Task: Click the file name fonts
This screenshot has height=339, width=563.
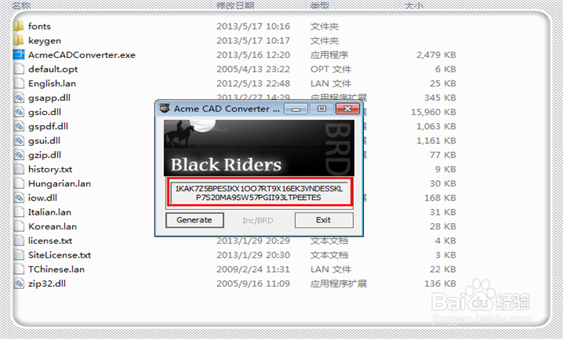Action: pyautogui.click(x=40, y=26)
